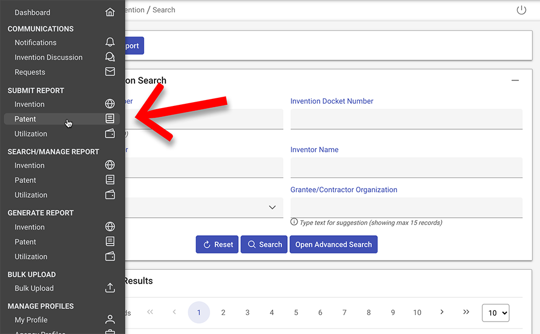The height and width of the screenshot is (334, 540).
Task: Click the Search button
Action: (265, 244)
